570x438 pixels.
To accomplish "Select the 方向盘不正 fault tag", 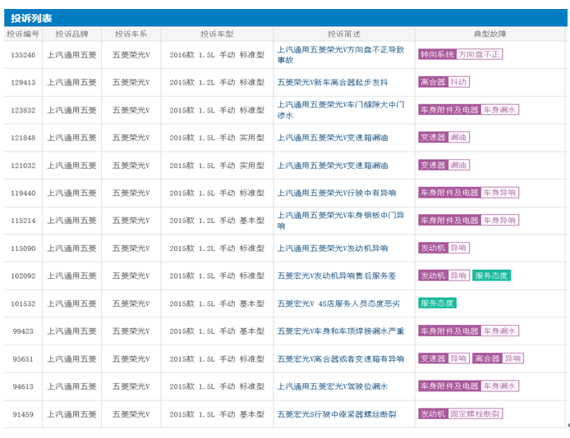I will pyautogui.click(x=480, y=55).
